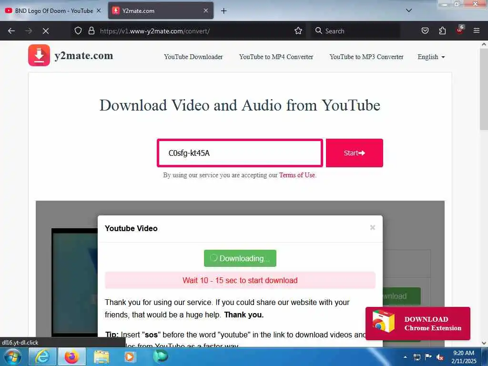Open YouTube to MP4 Converter link

pos(276,57)
